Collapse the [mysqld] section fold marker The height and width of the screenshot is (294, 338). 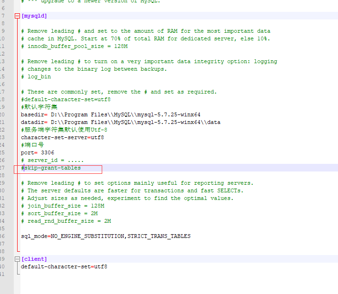(17, 16)
